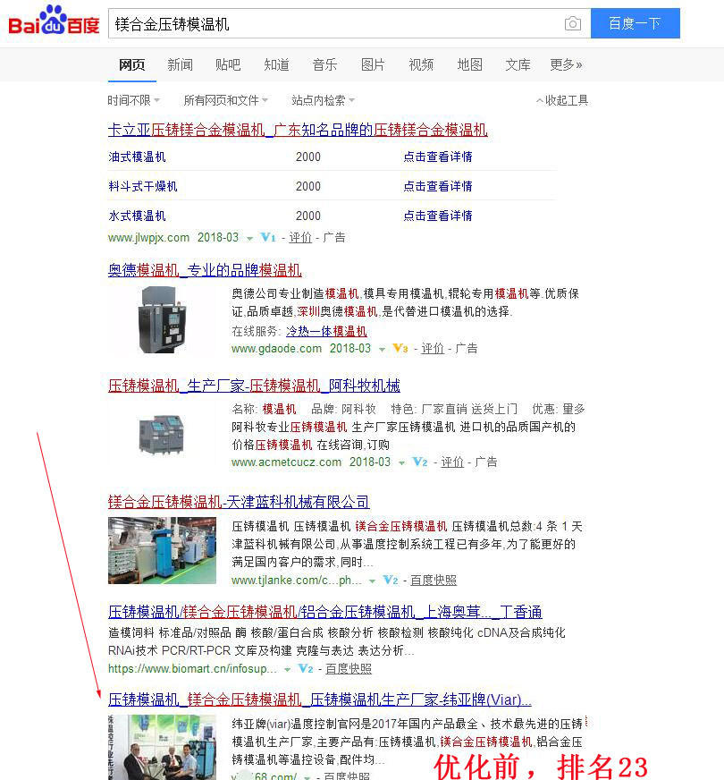Image resolution: width=724 pixels, height=780 pixels.
Task: Open result 奥德模温机_专业的品牌模温机
Action: [x=205, y=270]
